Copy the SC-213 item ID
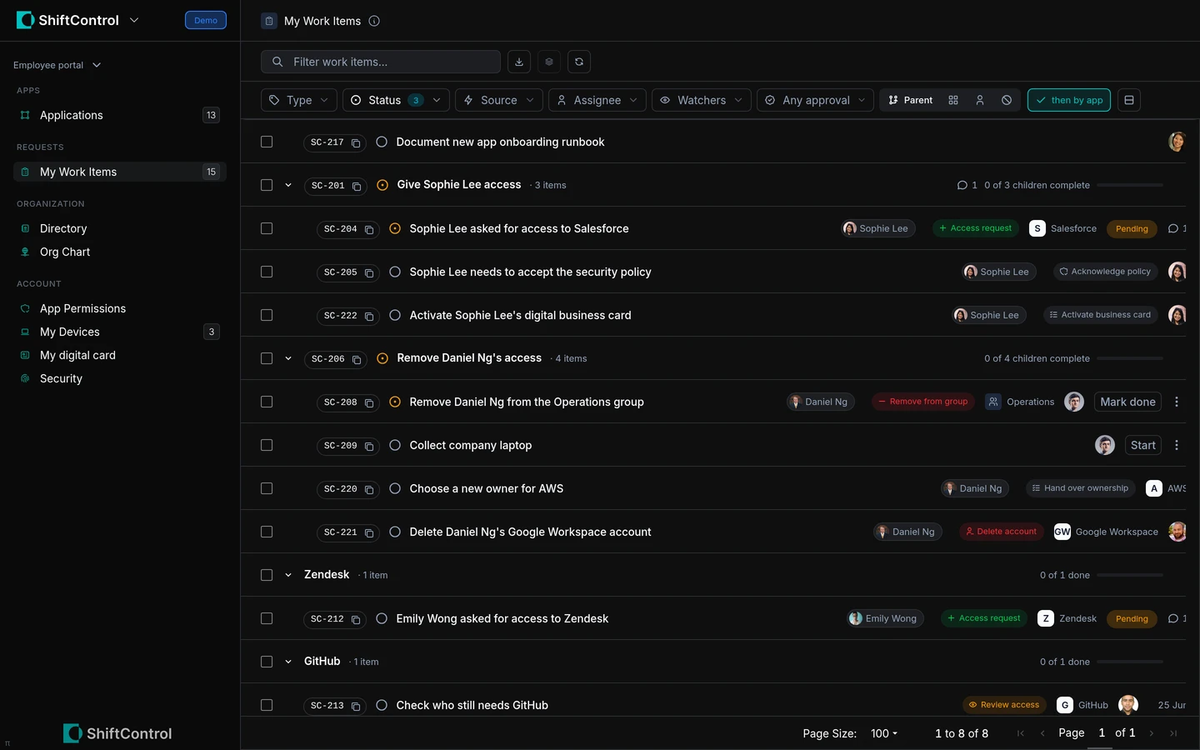This screenshot has width=1200, height=750. [356, 706]
